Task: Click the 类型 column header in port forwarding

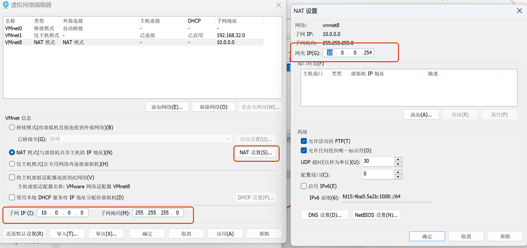Action: point(339,73)
